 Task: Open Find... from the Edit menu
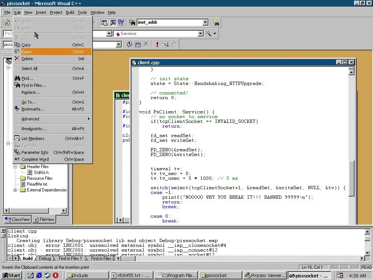pyautogui.click(x=52, y=78)
